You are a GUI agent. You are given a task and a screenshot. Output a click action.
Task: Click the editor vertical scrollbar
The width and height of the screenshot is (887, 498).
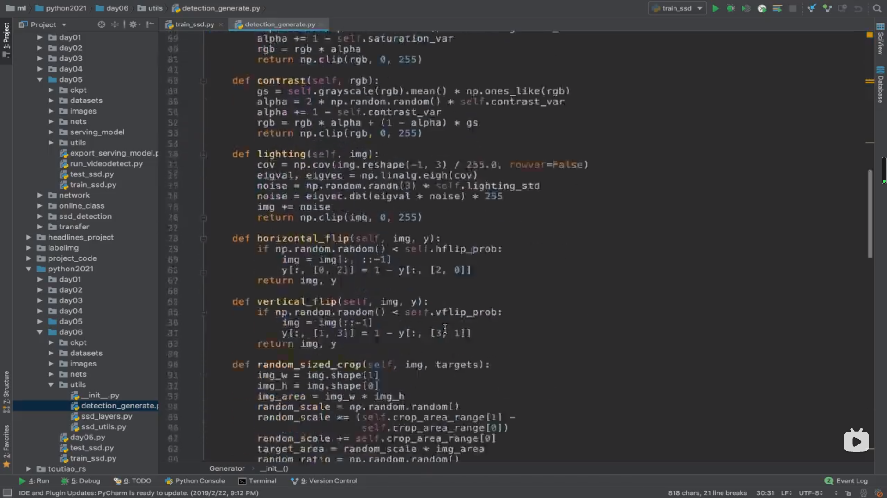tap(870, 213)
